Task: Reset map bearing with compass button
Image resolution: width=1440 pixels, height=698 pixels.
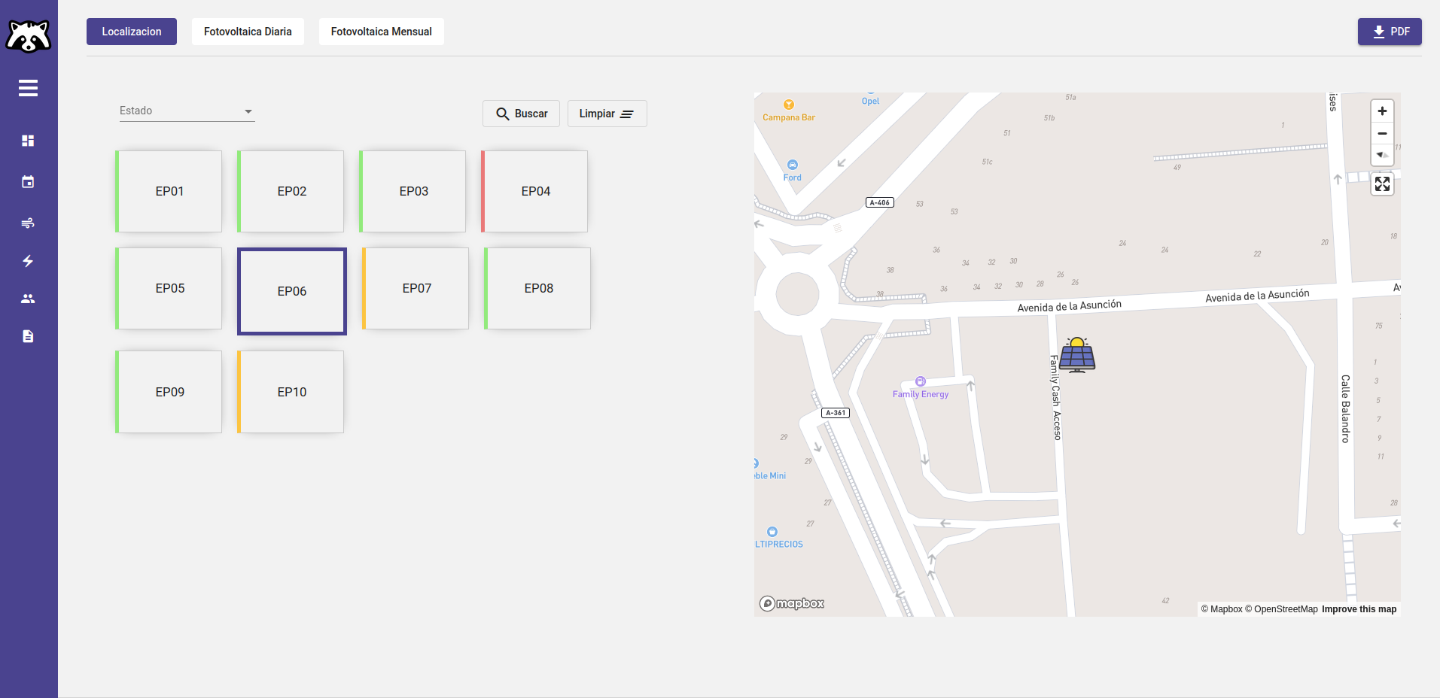Action: click(x=1382, y=155)
